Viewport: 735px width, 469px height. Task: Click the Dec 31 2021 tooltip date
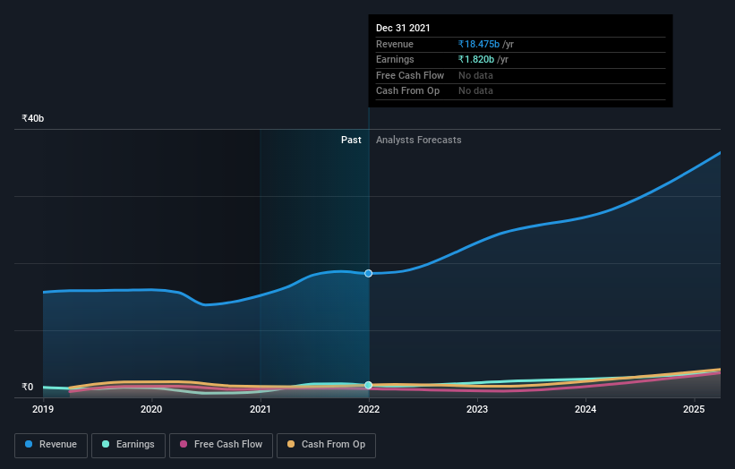point(403,28)
